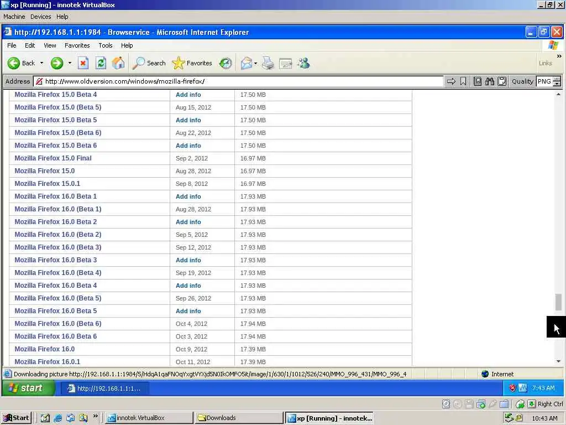Viewport: 566px width, 425px height.
Task: Click the XP start button
Action: pyautogui.click(x=28, y=388)
